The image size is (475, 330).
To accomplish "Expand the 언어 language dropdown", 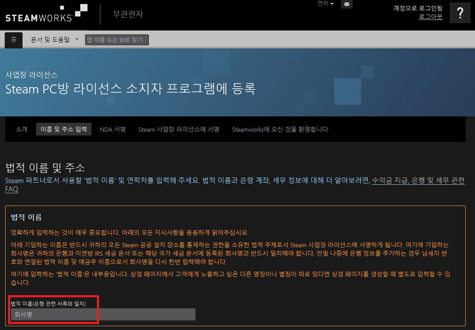I will 325,4.
